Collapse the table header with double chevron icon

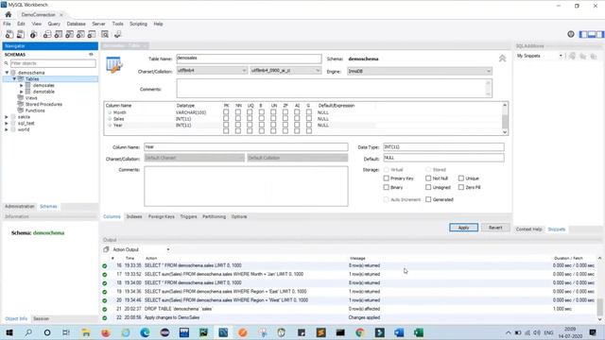(502, 59)
